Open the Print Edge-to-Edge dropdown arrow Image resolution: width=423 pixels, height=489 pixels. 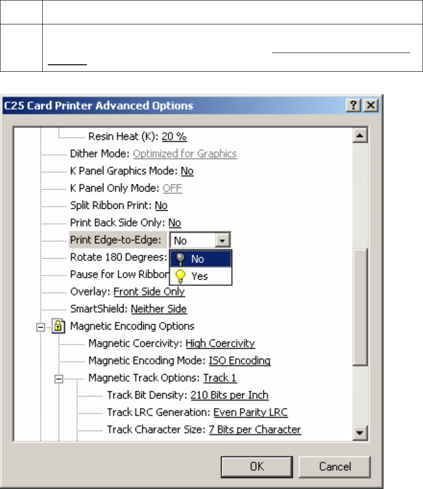click(223, 240)
